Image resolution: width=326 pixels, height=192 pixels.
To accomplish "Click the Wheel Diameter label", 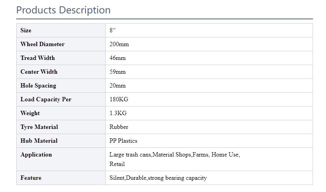I will (x=42, y=44).
